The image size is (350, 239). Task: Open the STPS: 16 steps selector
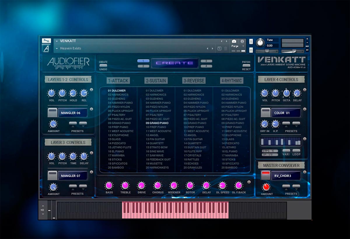(270, 151)
